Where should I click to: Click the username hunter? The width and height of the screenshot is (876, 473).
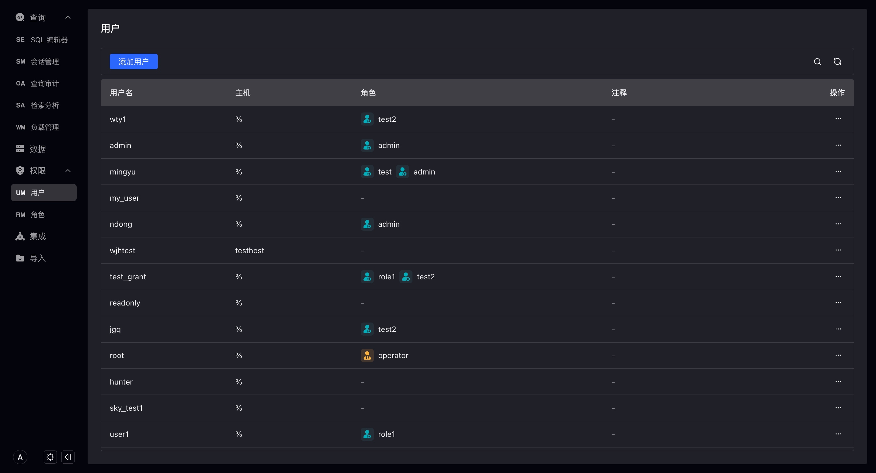click(x=121, y=382)
